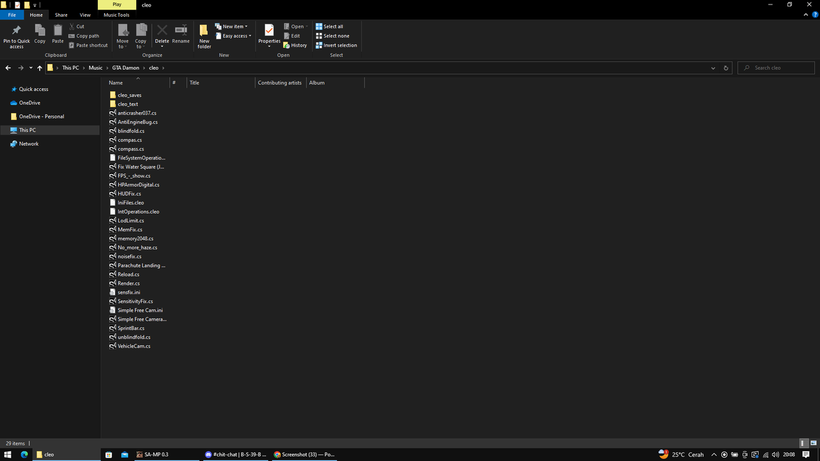820x461 pixels.
Task: Open Music Tools ribbon tab
Action: pyautogui.click(x=117, y=15)
